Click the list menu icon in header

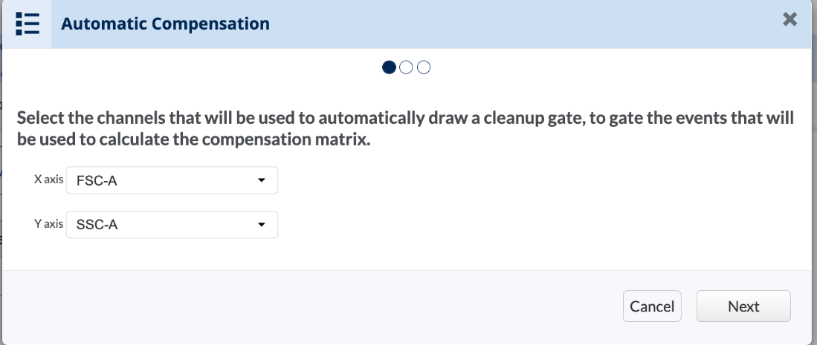click(27, 24)
